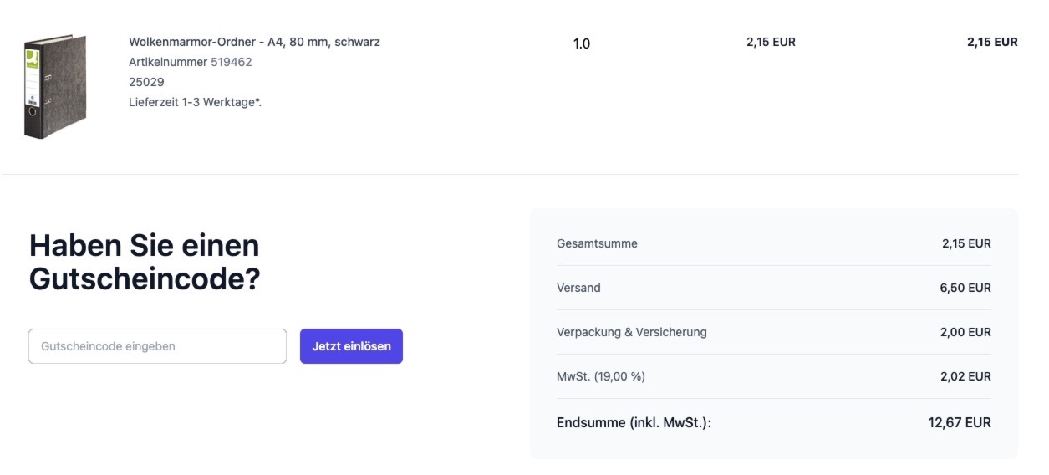
Task: Click the final total 12,67 EUR
Action: (x=960, y=422)
